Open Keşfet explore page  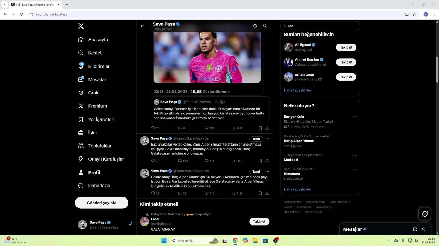(90, 53)
